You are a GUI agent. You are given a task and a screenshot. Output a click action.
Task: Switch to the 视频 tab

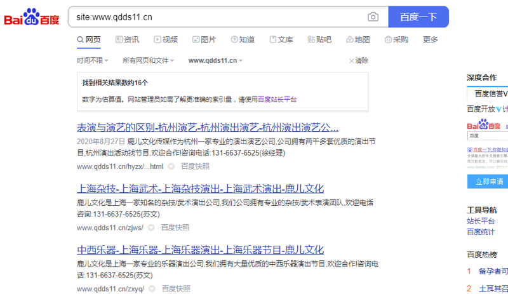pos(166,39)
